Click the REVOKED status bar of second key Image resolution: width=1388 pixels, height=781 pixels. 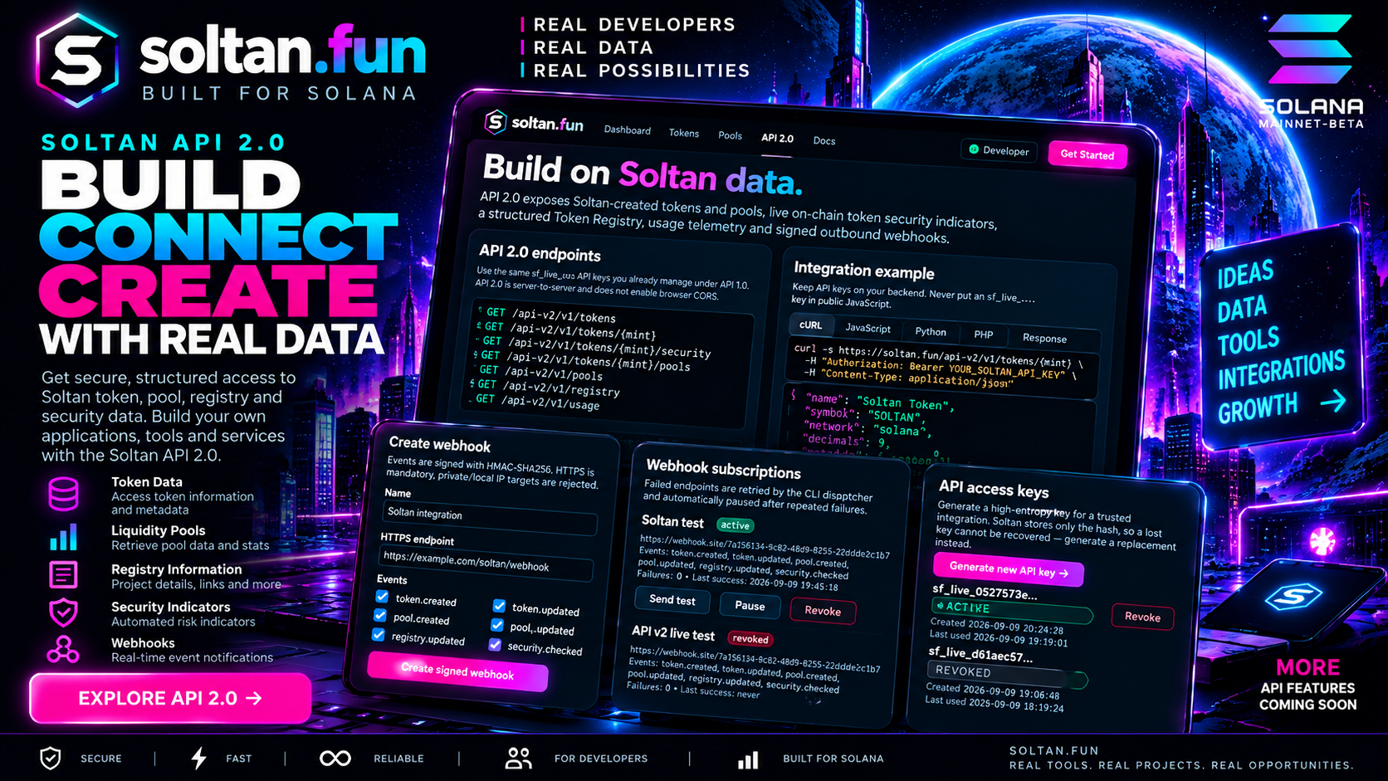[1007, 675]
